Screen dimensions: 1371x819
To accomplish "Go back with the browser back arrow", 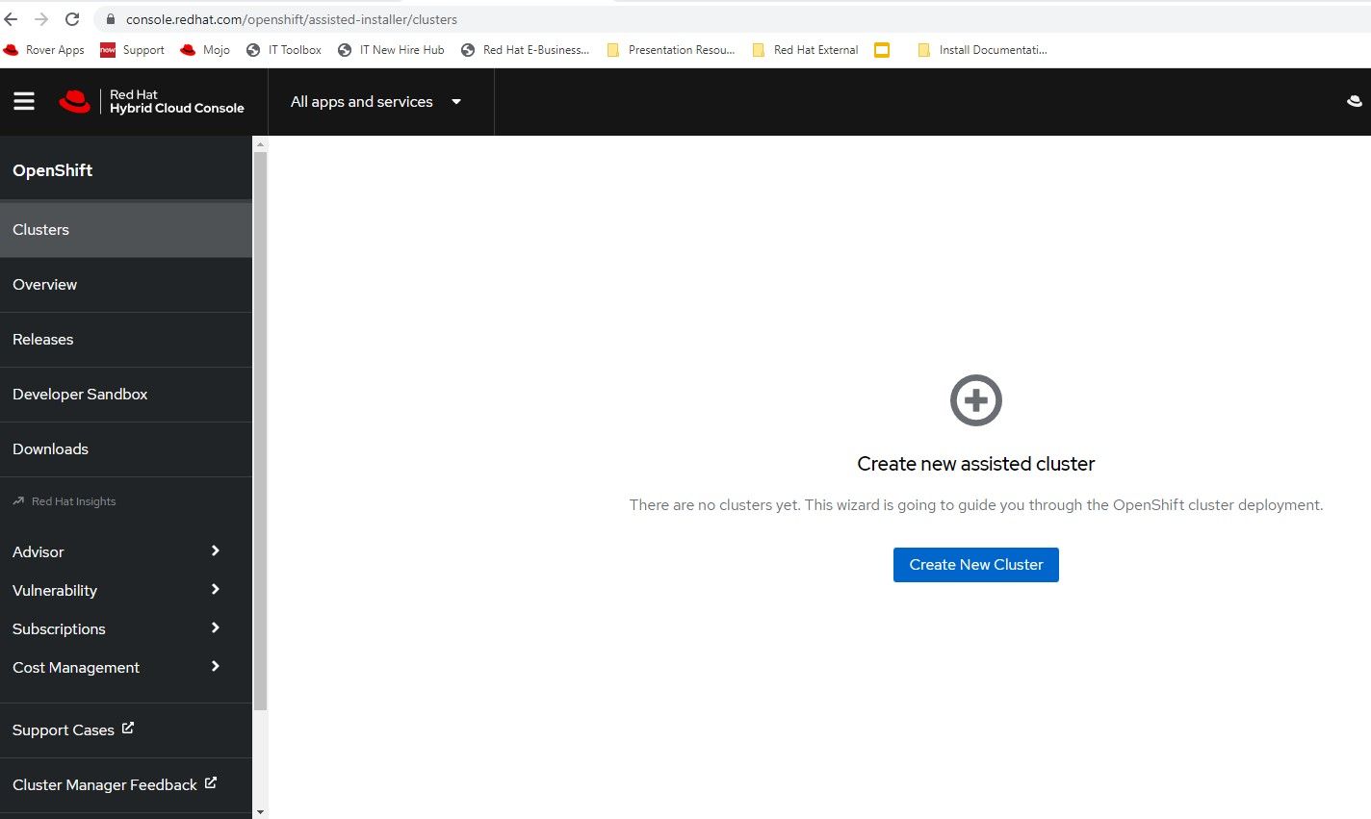I will (x=12, y=19).
